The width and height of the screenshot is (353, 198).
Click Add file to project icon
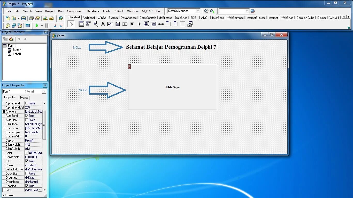point(45,18)
